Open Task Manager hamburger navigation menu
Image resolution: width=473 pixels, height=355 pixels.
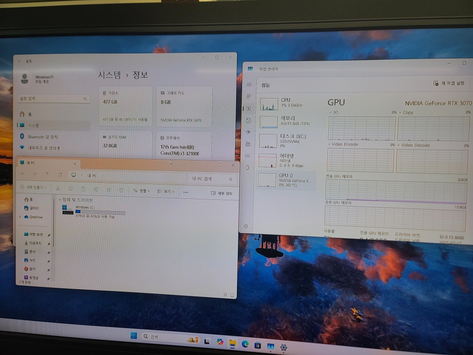coord(249,85)
